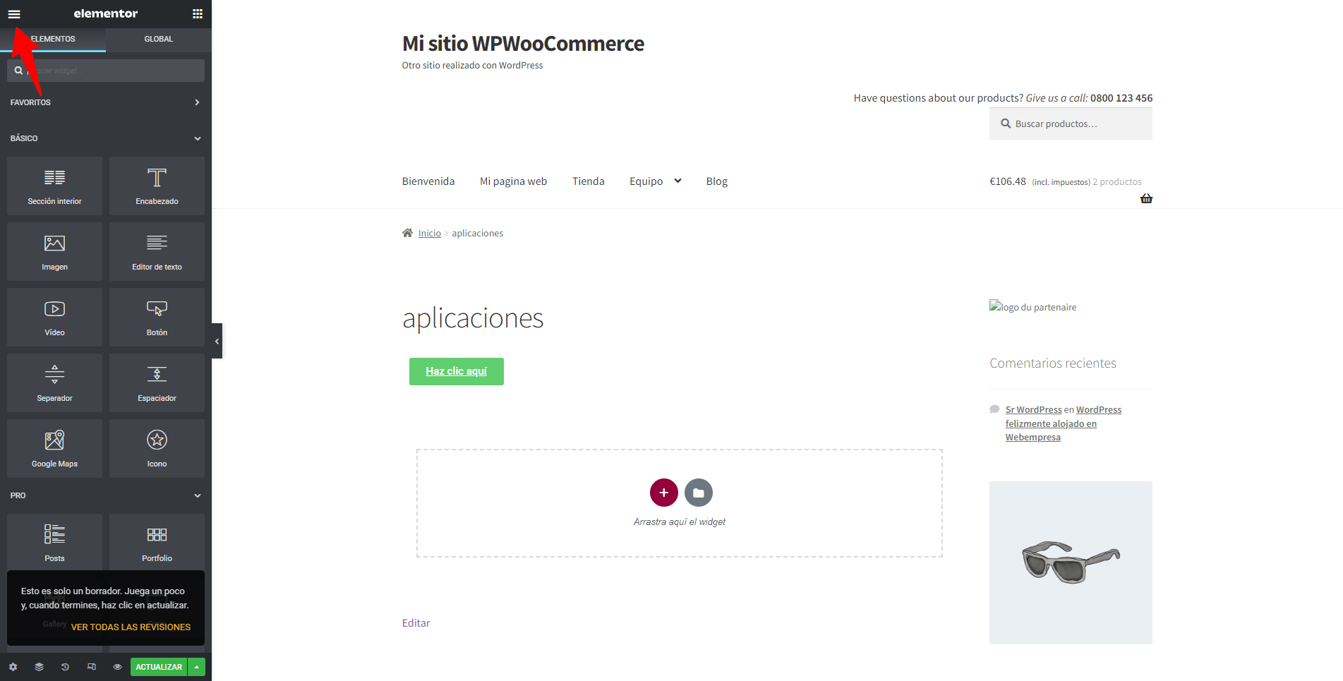Open page settings gear icon
The image size is (1343, 681).
coord(13,667)
